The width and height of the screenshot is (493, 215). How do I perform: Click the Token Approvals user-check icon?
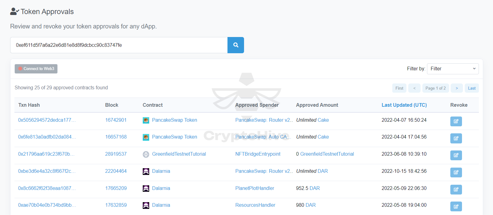coord(14,12)
